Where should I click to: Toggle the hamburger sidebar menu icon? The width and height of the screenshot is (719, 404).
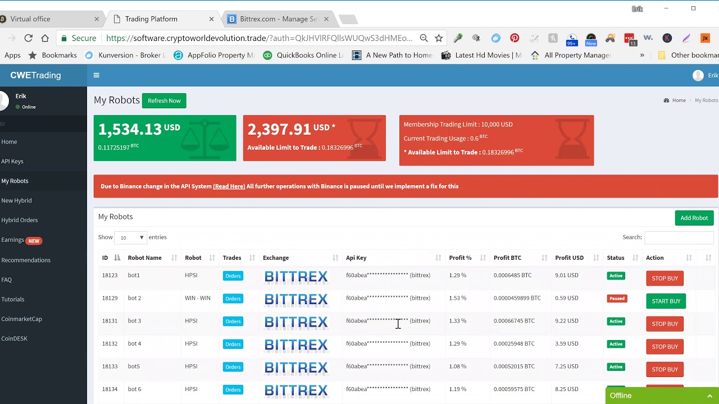point(96,75)
